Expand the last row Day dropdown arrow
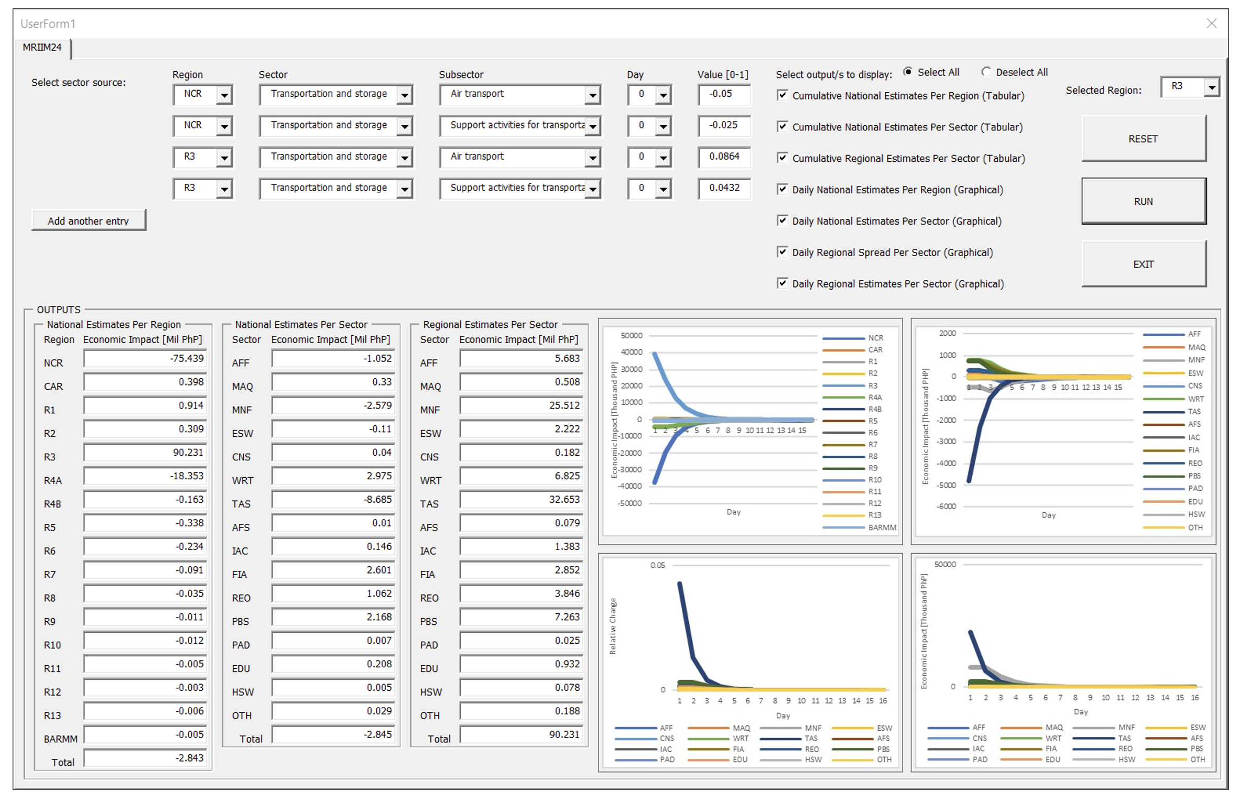Screen dimensions: 1239x793 coord(663,189)
